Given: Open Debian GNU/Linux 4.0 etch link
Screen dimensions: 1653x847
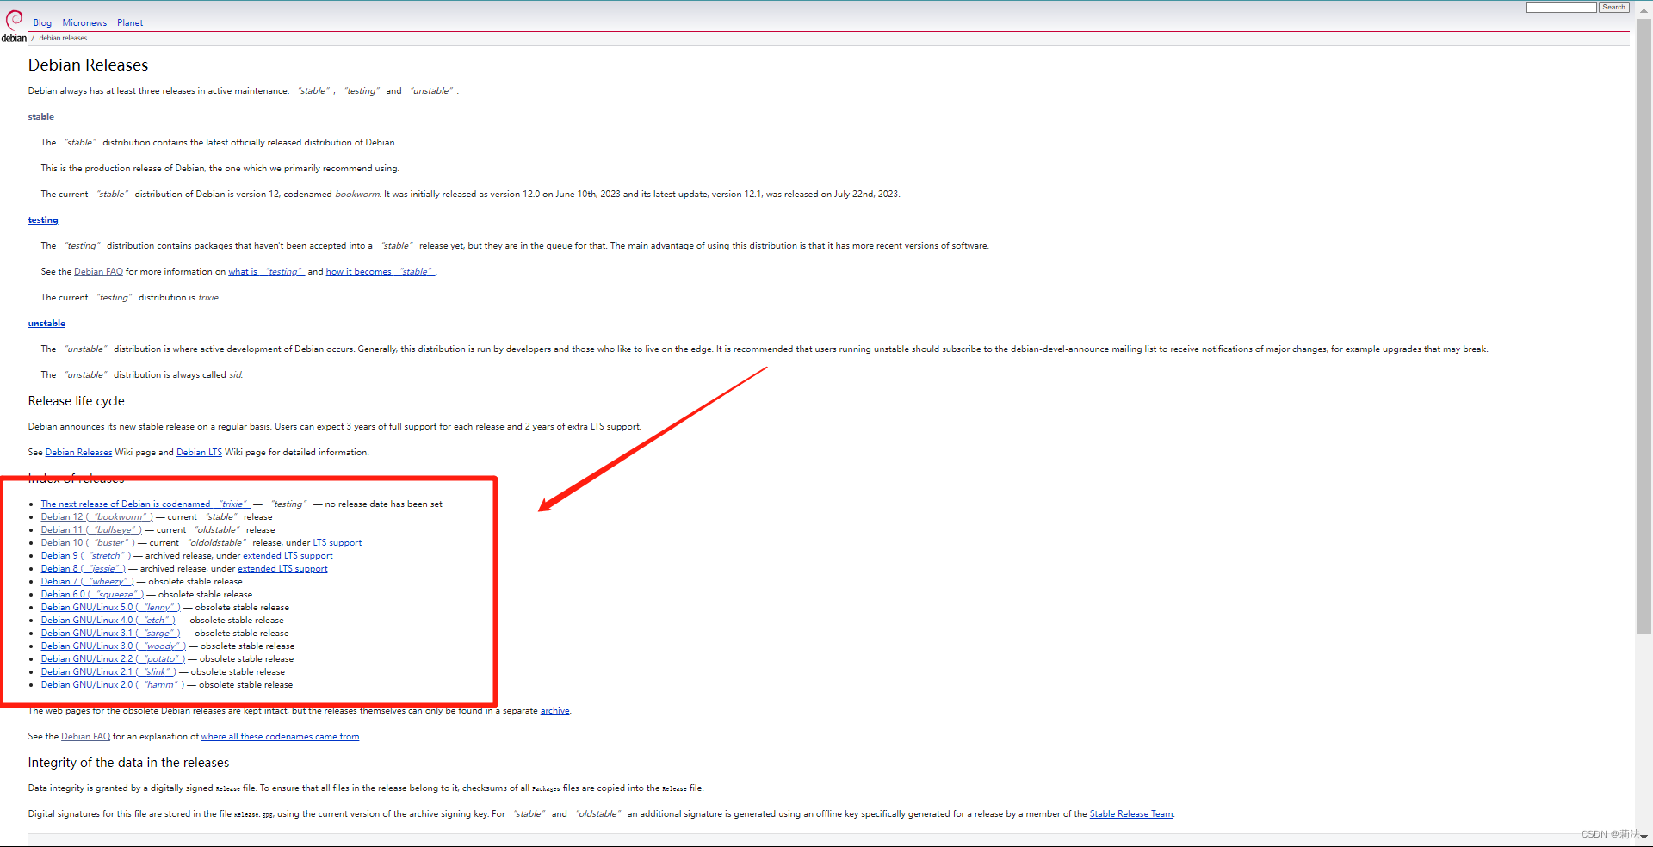Looking at the screenshot, I should [108, 621].
